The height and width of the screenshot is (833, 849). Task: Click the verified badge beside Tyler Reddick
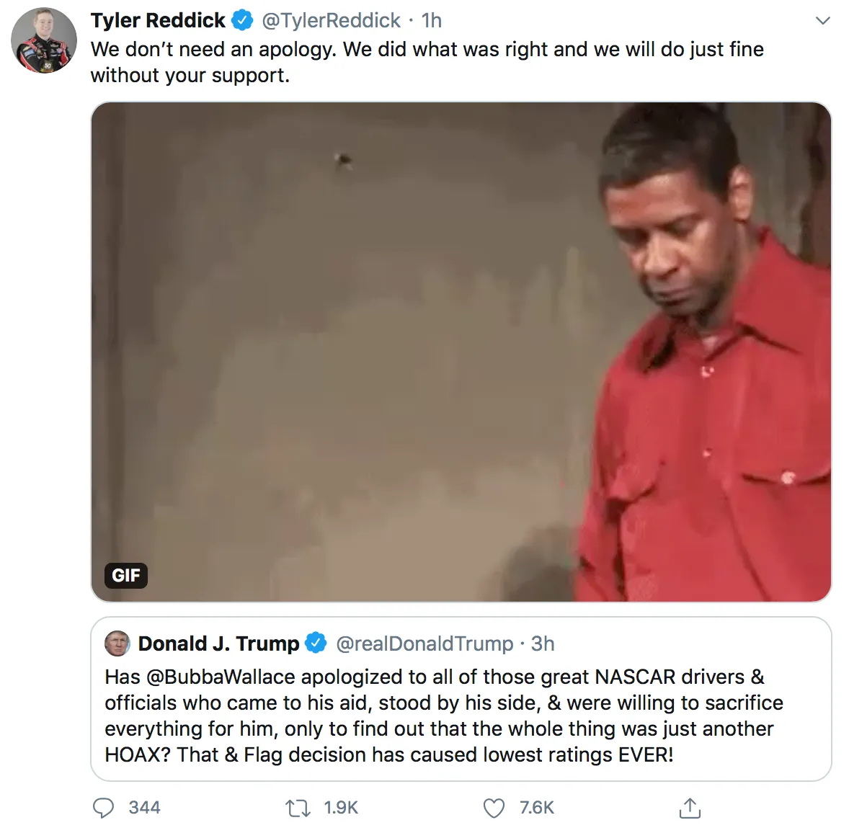(242, 21)
